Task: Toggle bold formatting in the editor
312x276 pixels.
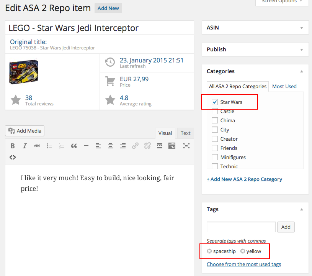Action: tap(13, 146)
